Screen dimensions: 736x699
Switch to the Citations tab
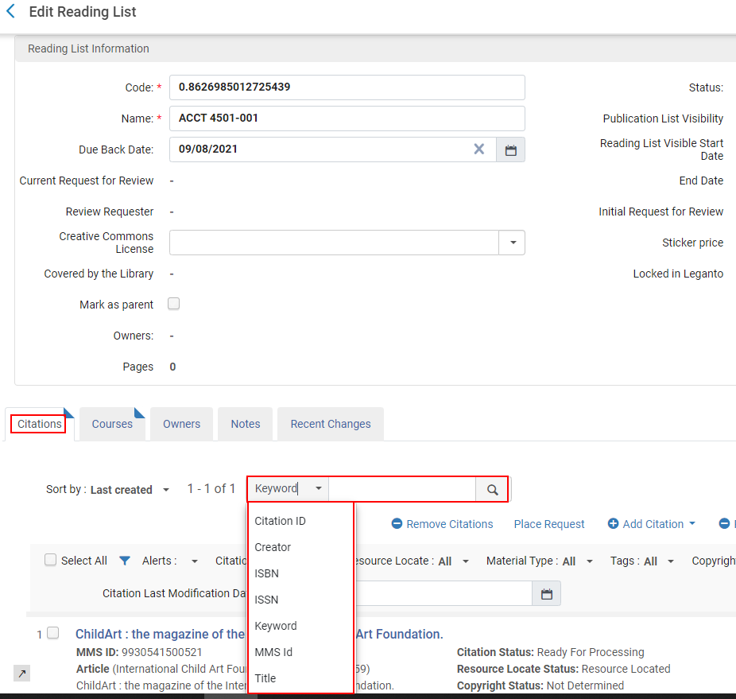[40, 424]
